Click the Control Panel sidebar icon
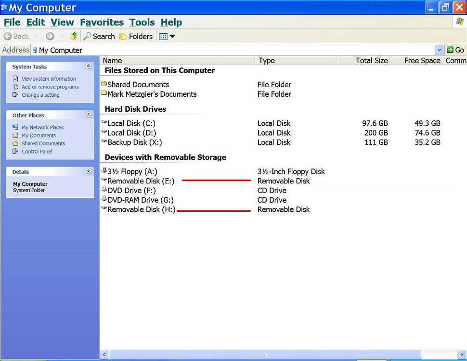Viewport: 467px width, 361px height. coord(15,151)
